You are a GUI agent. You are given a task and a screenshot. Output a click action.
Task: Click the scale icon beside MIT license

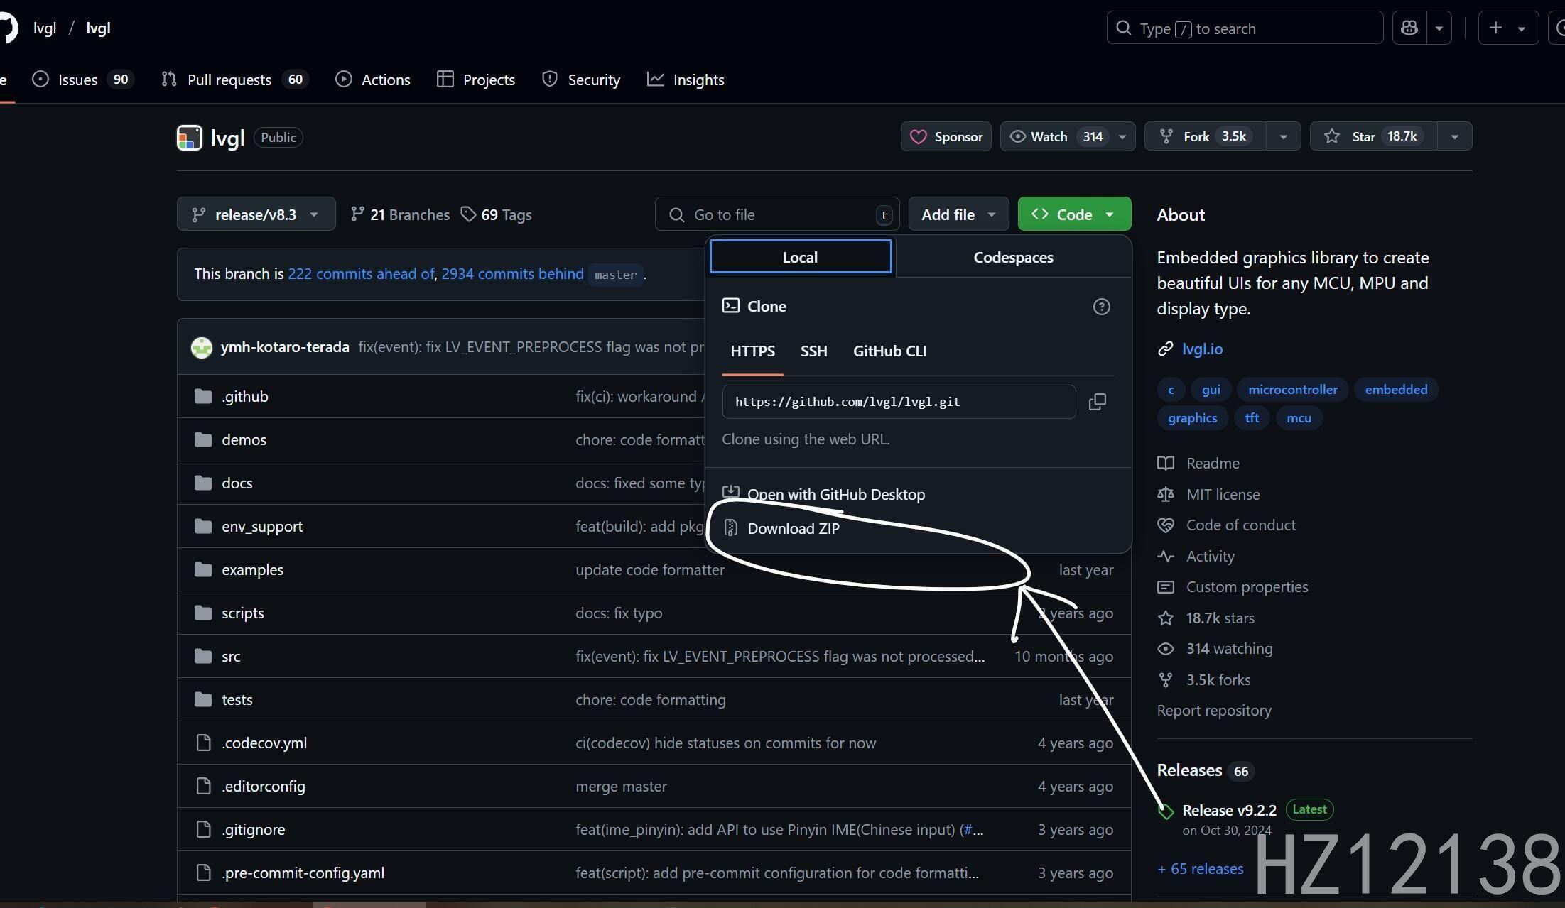(1166, 494)
